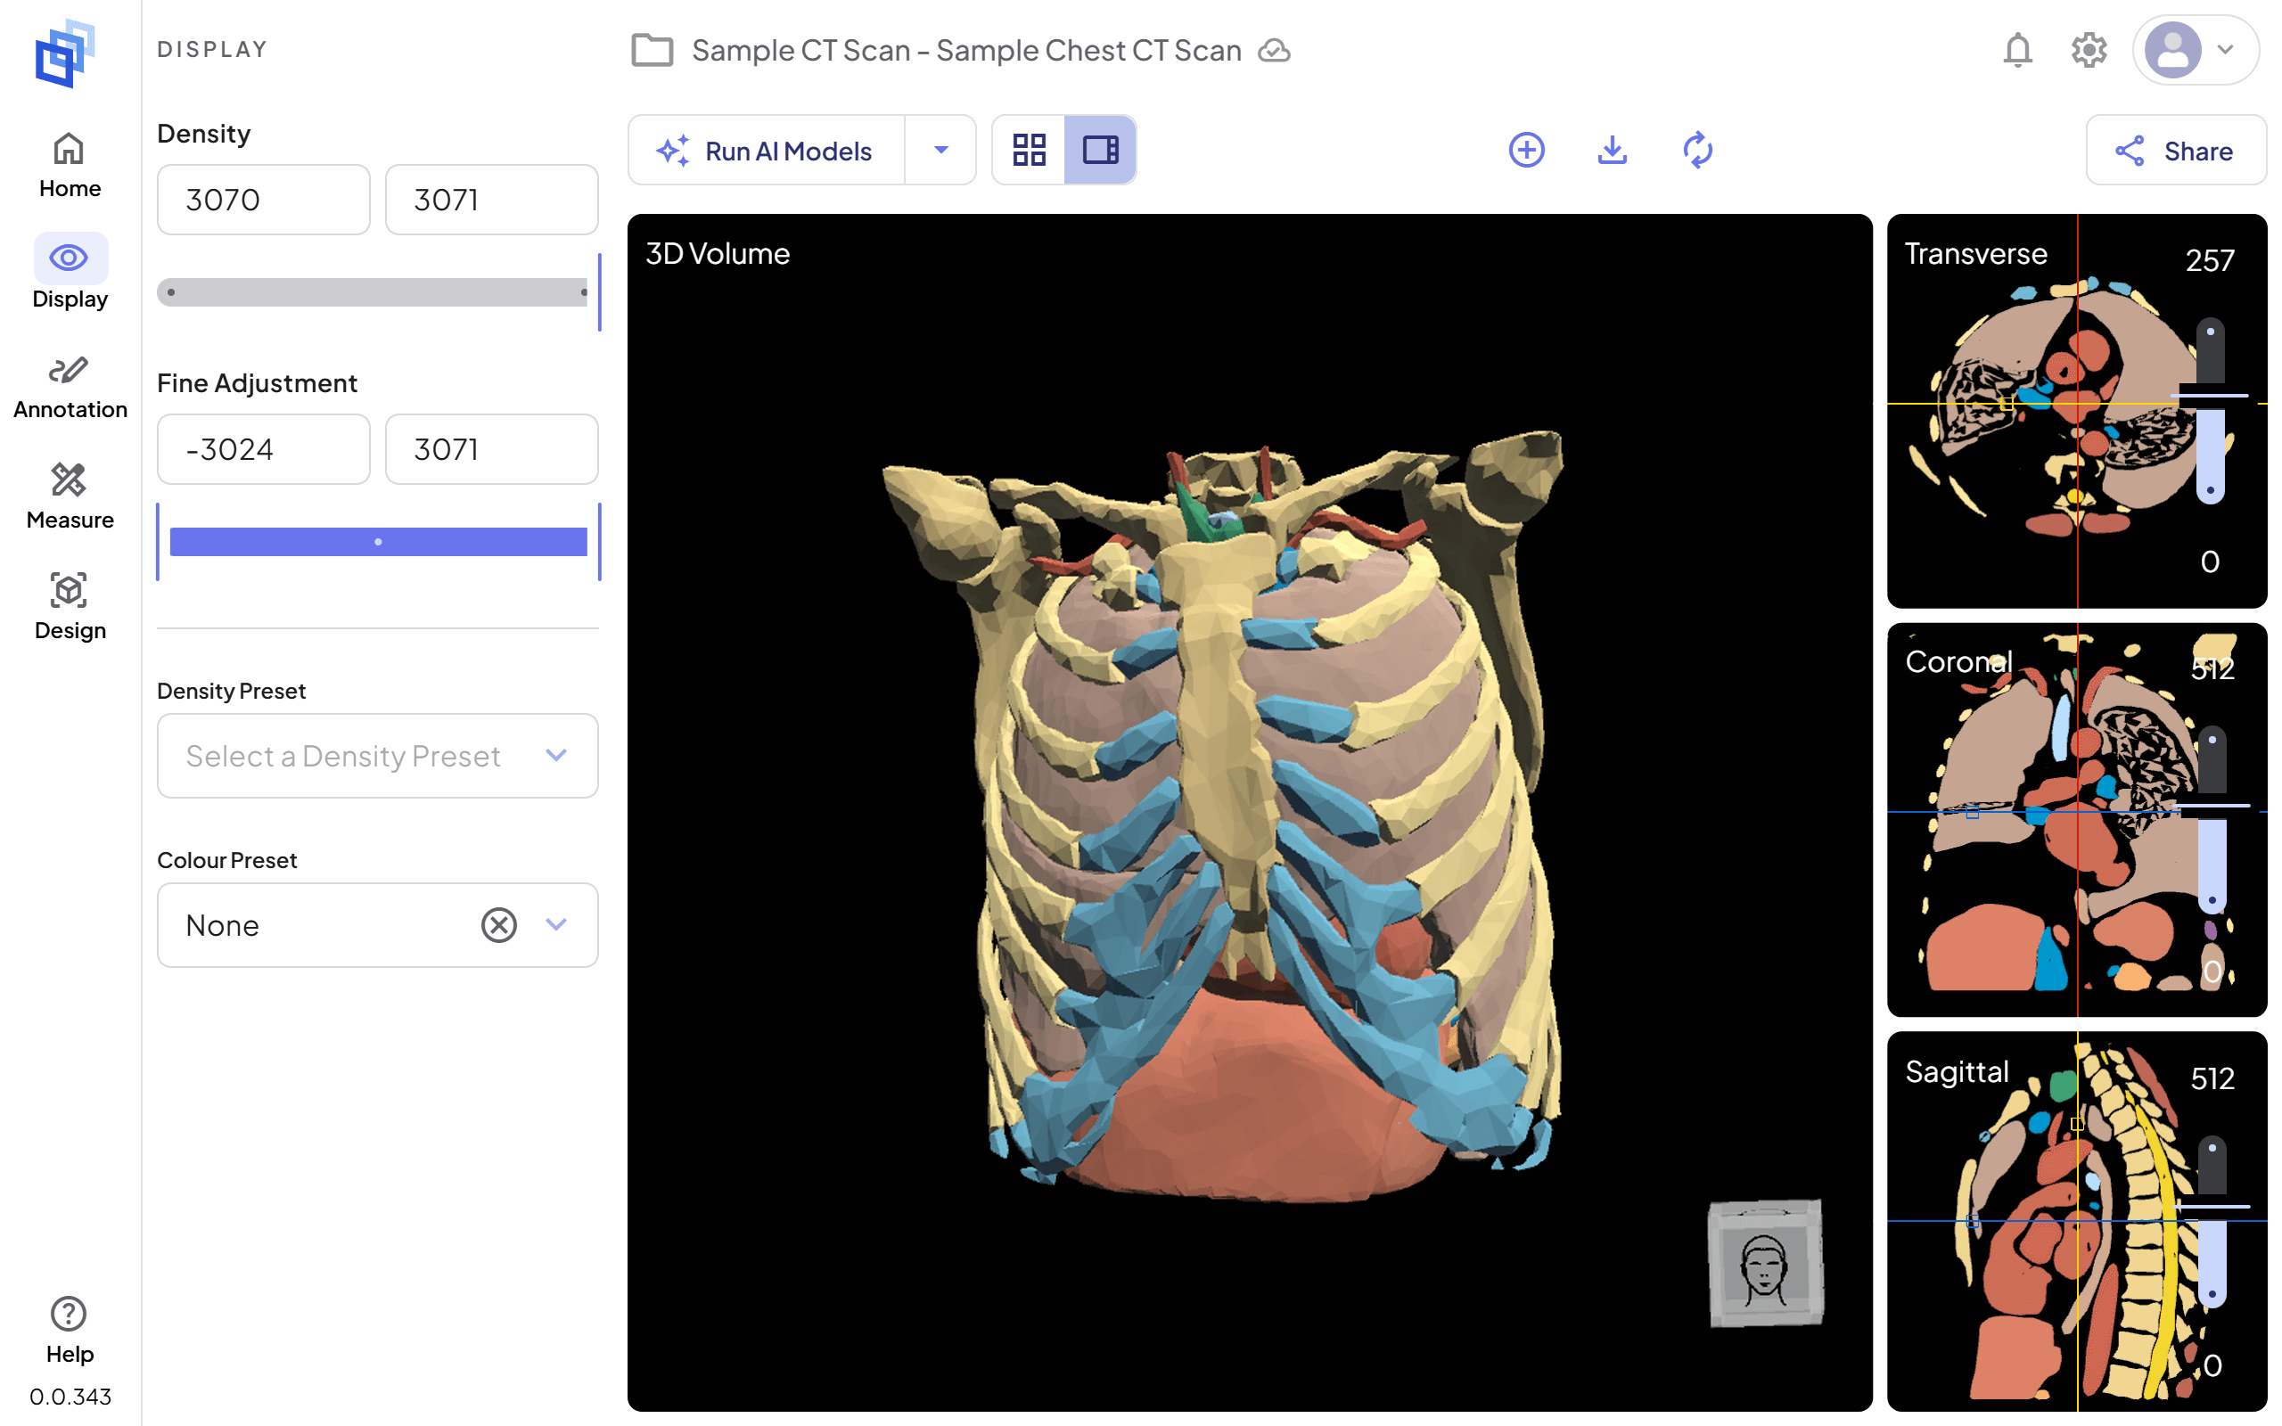The height and width of the screenshot is (1426, 2282).
Task: Click the version number 0.0.343
Action: click(70, 1396)
